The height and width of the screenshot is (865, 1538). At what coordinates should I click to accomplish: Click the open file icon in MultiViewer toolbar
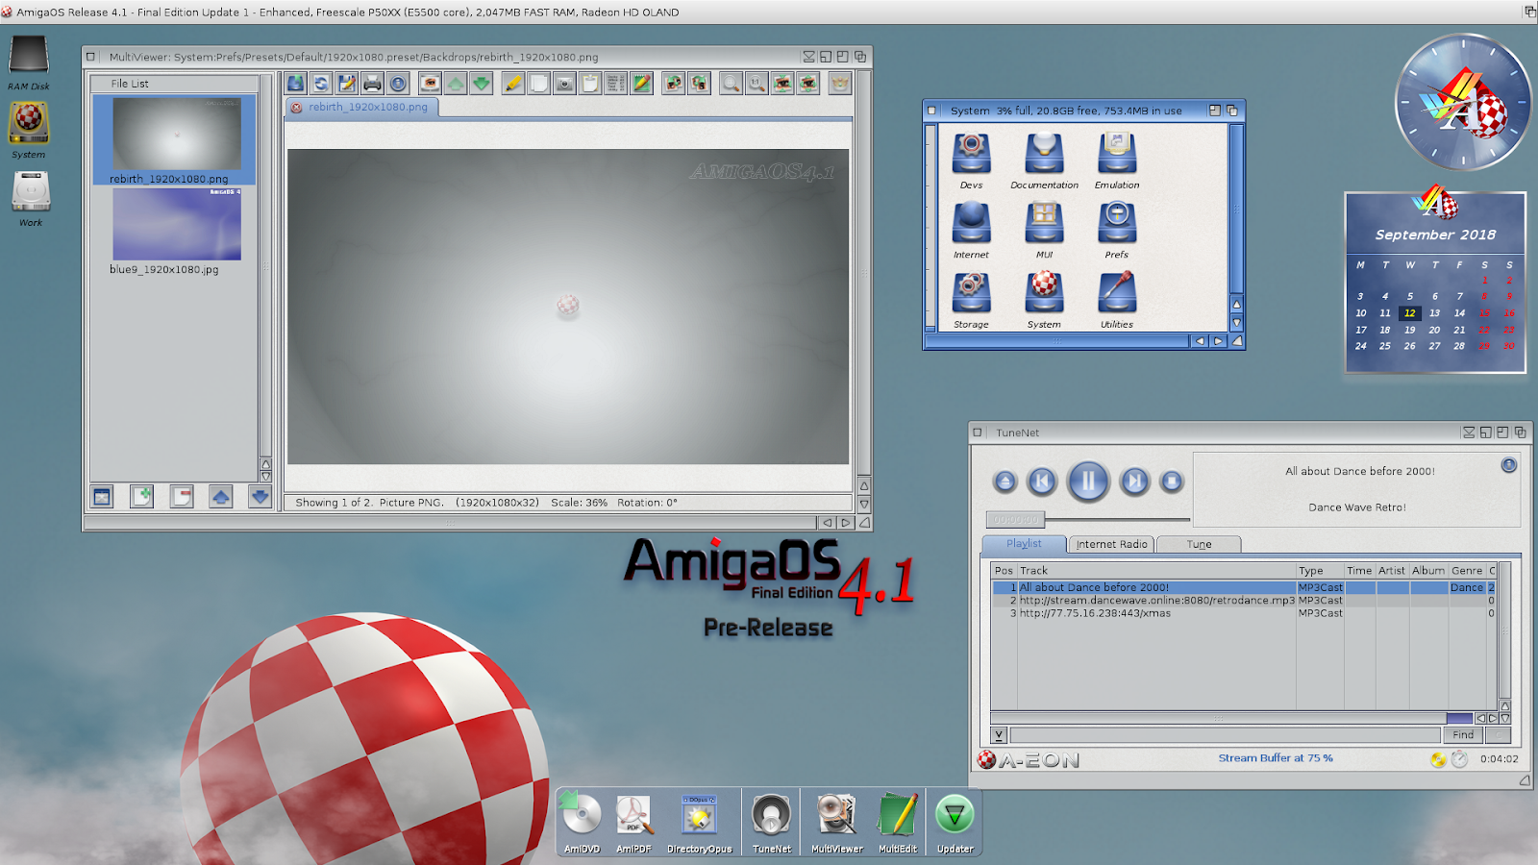point(295,84)
